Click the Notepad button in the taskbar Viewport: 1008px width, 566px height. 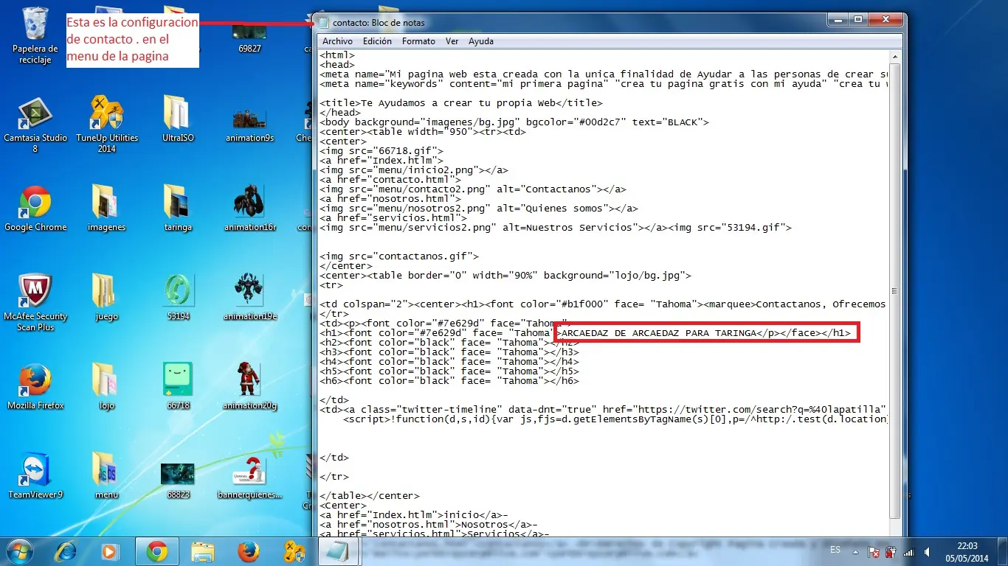(339, 551)
